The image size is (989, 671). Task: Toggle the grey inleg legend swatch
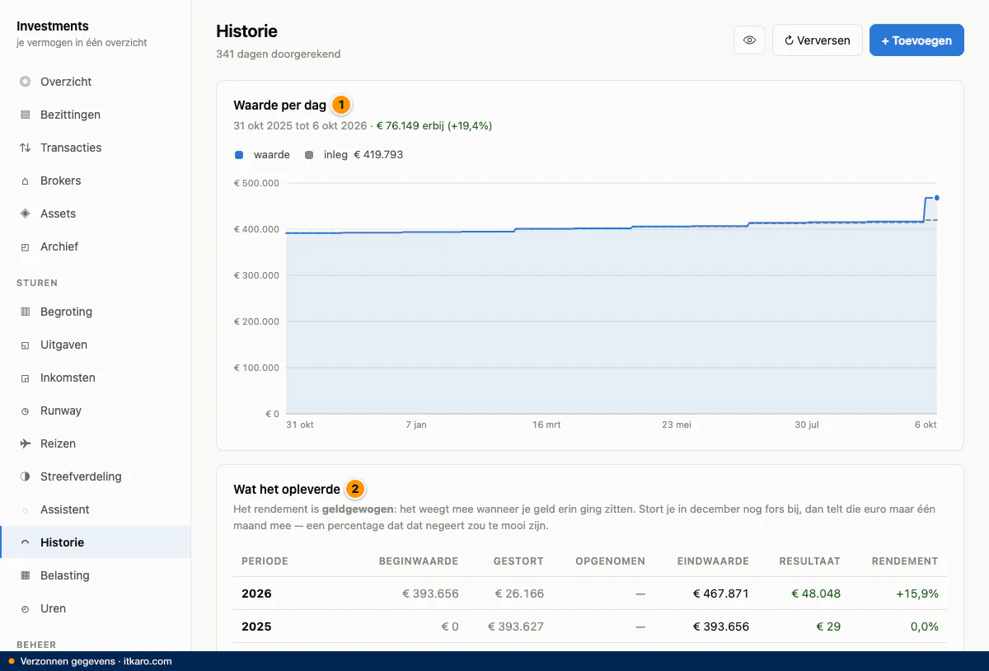coord(309,154)
